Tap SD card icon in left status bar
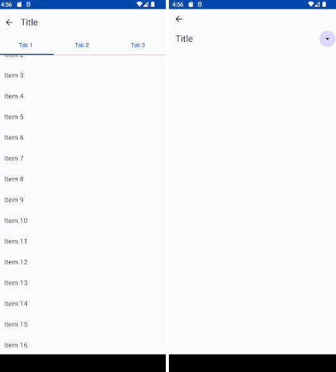This screenshot has width=336, height=372. click(x=19, y=4)
